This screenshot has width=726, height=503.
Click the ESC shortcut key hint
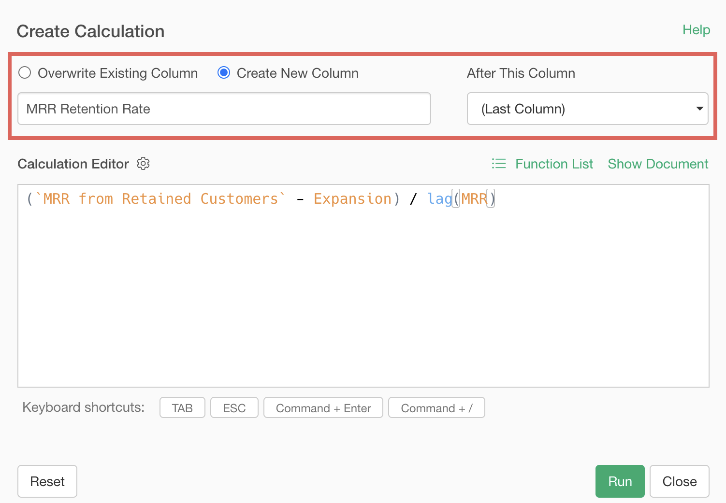coord(234,408)
